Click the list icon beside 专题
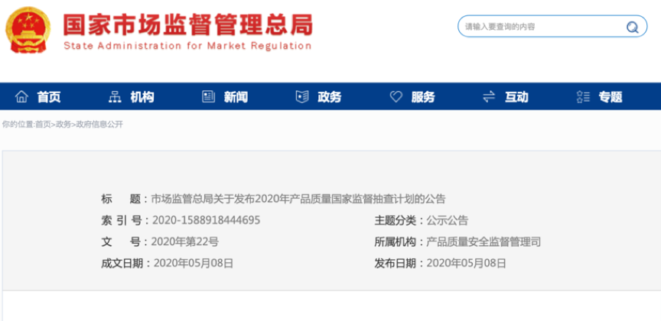This screenshot has height=321, width=661. 582,97
